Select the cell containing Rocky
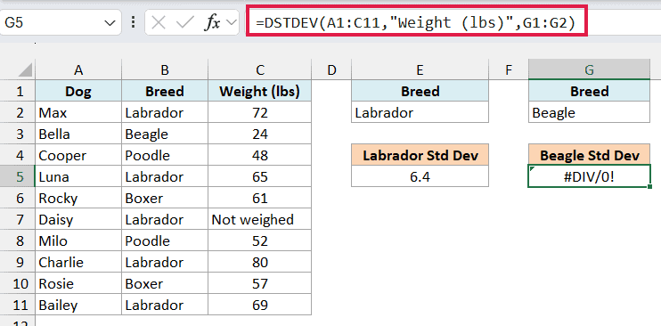The image size is (661, 326). (x=78, y=198)
